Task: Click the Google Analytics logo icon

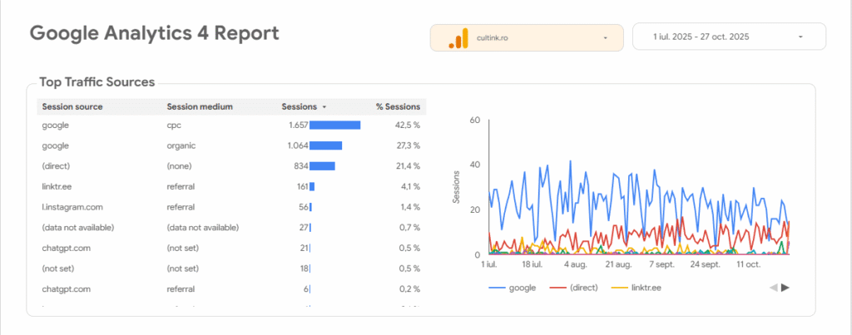Action: (458, 37)
